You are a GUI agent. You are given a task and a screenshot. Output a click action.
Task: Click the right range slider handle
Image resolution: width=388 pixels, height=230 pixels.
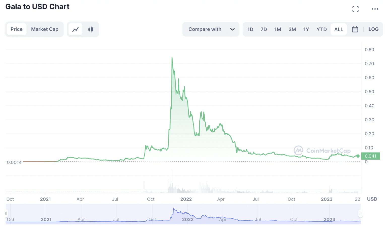[360, 214]
